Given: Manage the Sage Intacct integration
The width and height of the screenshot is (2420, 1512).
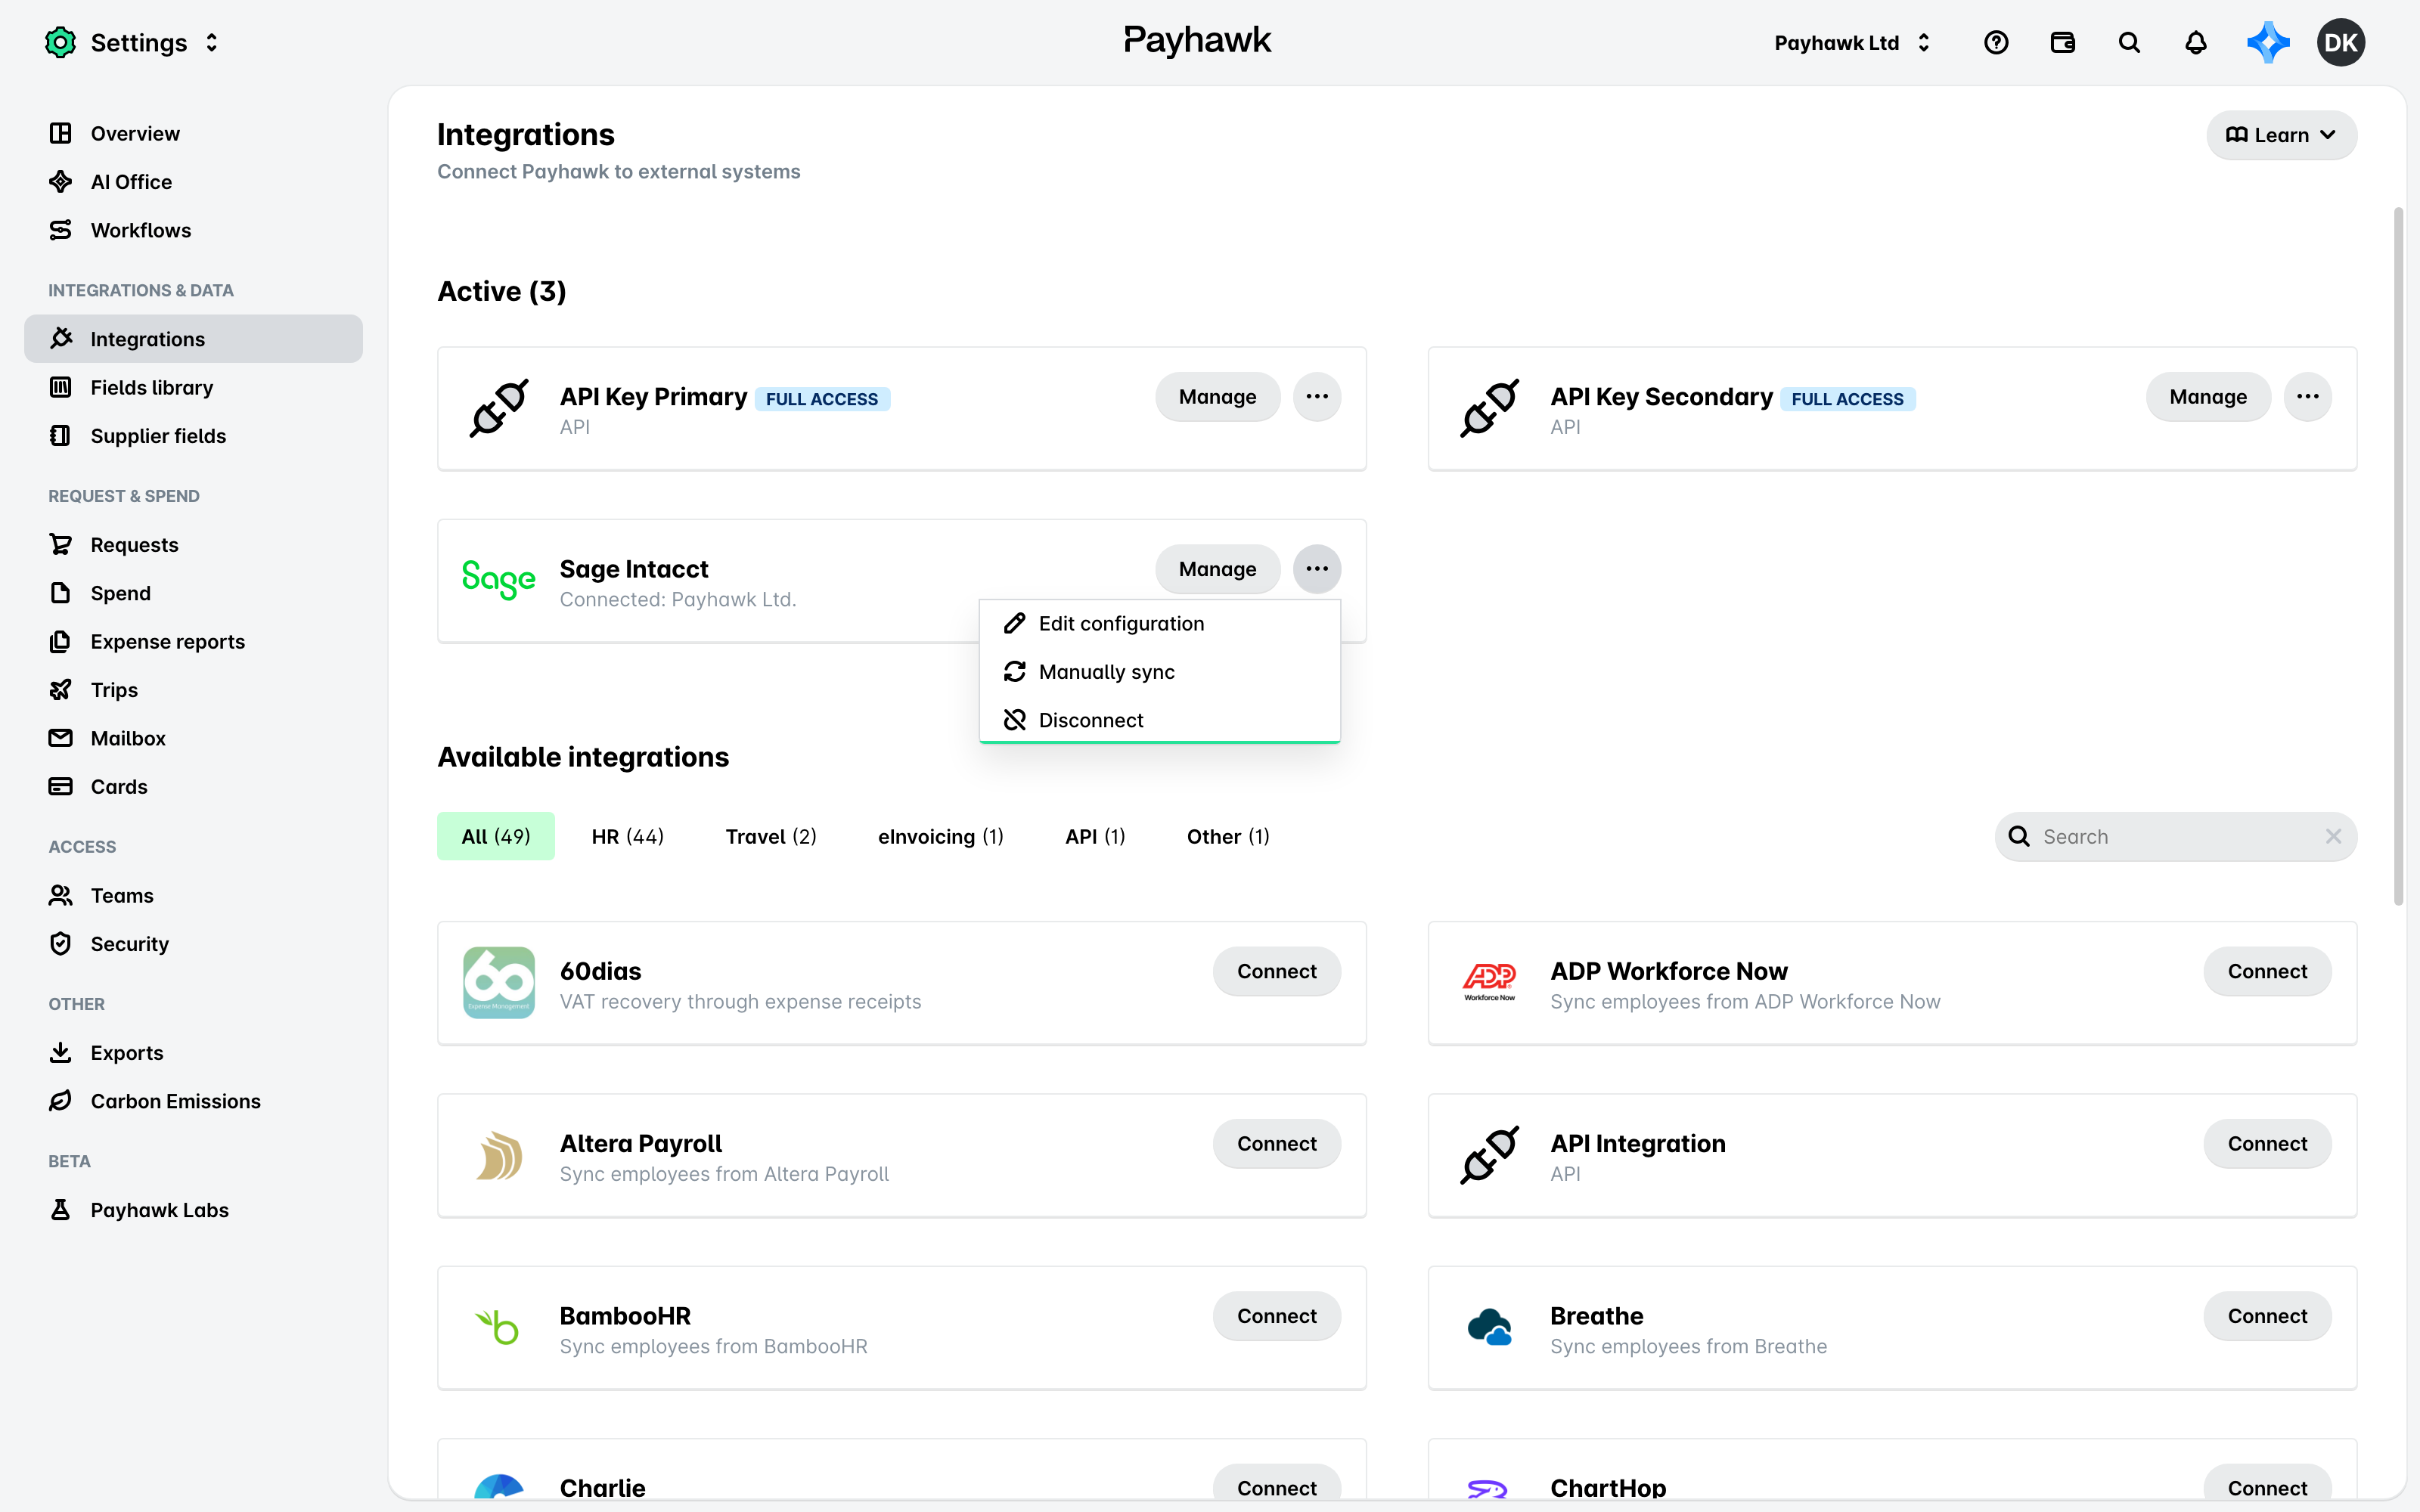Looking at the screenshot, I should [1217, 569].
